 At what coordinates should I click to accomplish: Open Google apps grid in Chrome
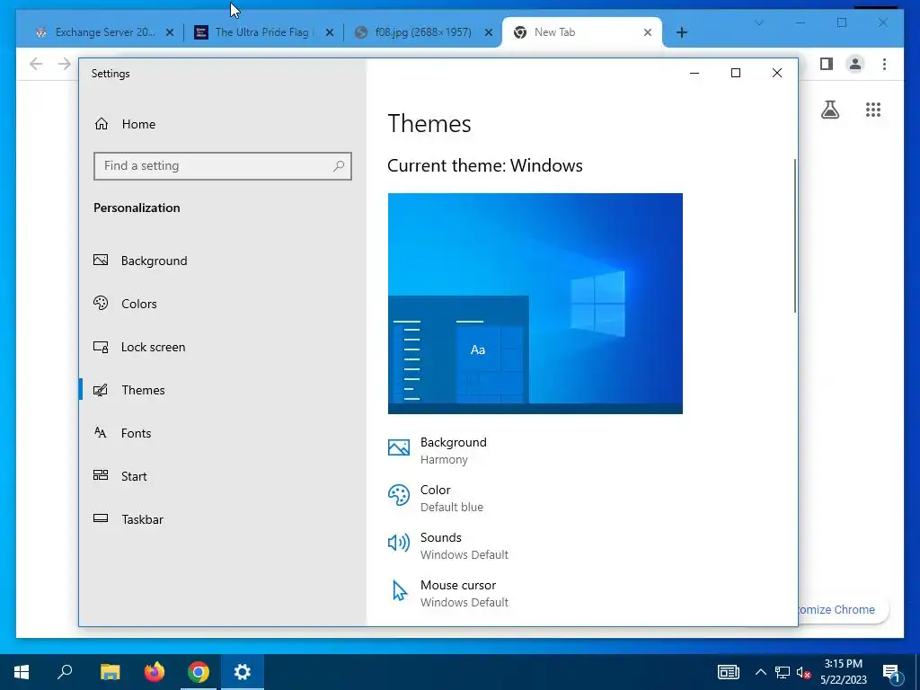(873, 110)
